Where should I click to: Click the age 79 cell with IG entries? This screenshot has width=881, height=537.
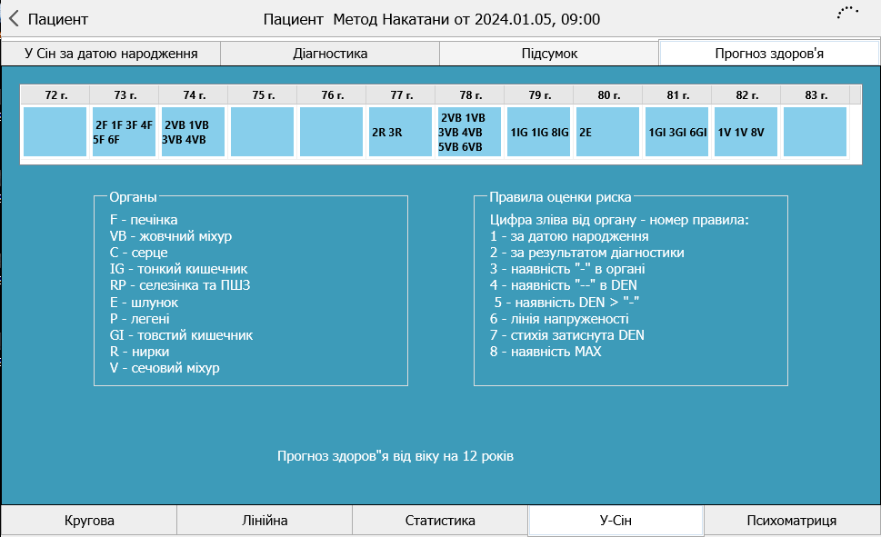[x=538, y=132]
